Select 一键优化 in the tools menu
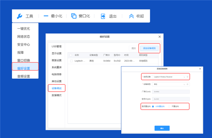The height and width of the screenshot is (138, 212). (24, 29)
